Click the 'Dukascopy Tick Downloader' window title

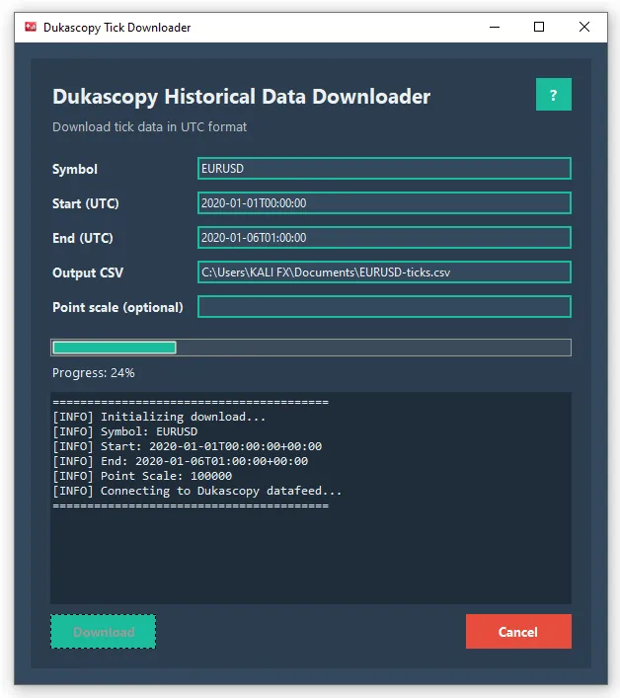[117, 28]
